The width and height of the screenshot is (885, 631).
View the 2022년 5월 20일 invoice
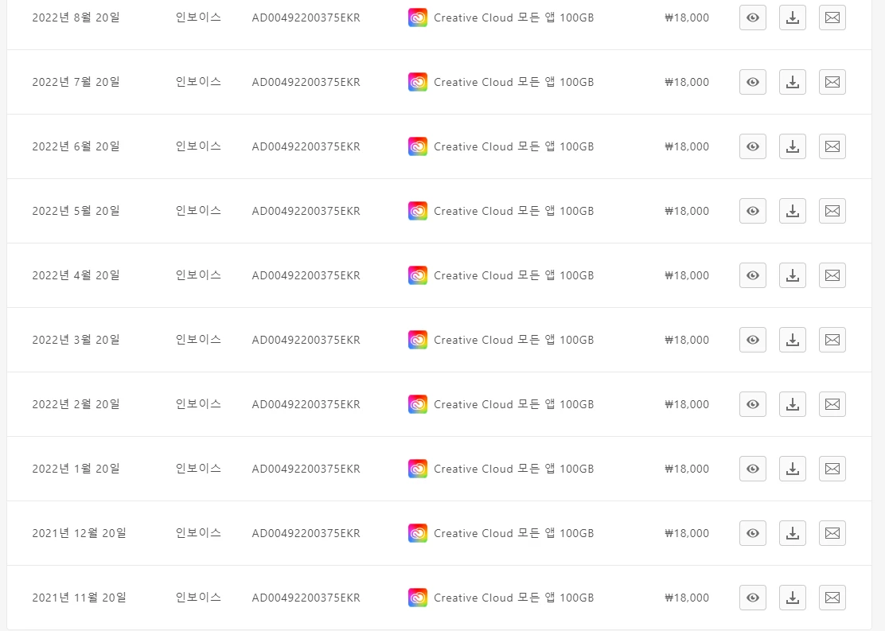coord(753,211)
